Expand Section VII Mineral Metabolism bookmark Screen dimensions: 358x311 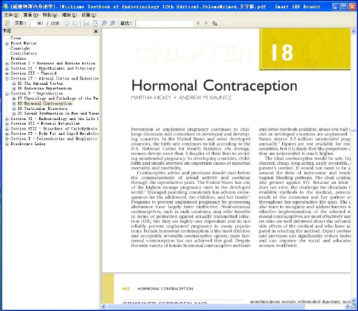point(7,124)
